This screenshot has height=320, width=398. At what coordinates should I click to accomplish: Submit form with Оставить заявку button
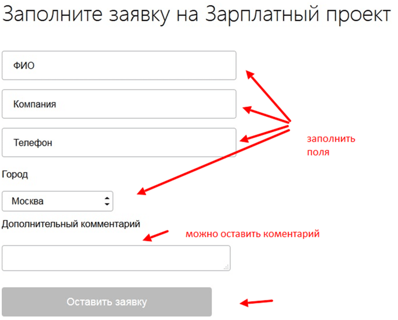coord(107,302)
